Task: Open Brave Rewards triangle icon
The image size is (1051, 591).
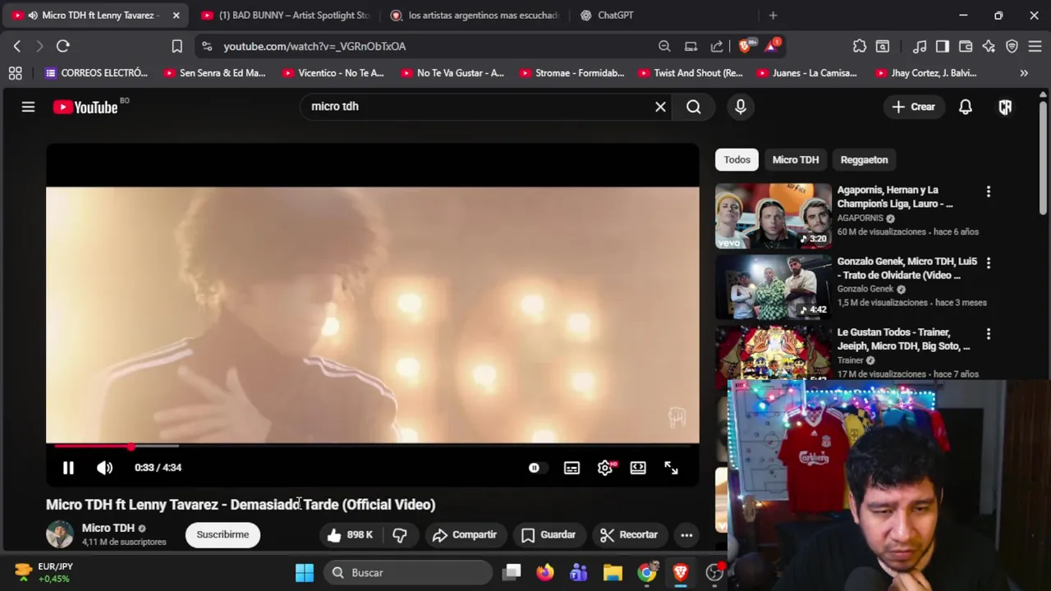Action: click(772, 47)
